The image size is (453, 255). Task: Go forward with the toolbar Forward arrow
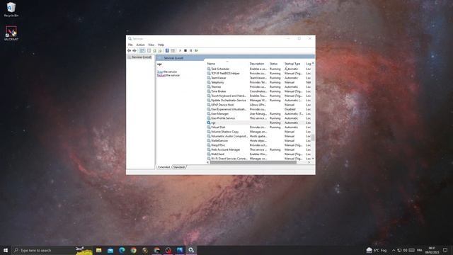click(x=134, y=50)
